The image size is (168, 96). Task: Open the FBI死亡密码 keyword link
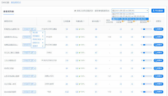pyautogui.click(x=9, y=68)
